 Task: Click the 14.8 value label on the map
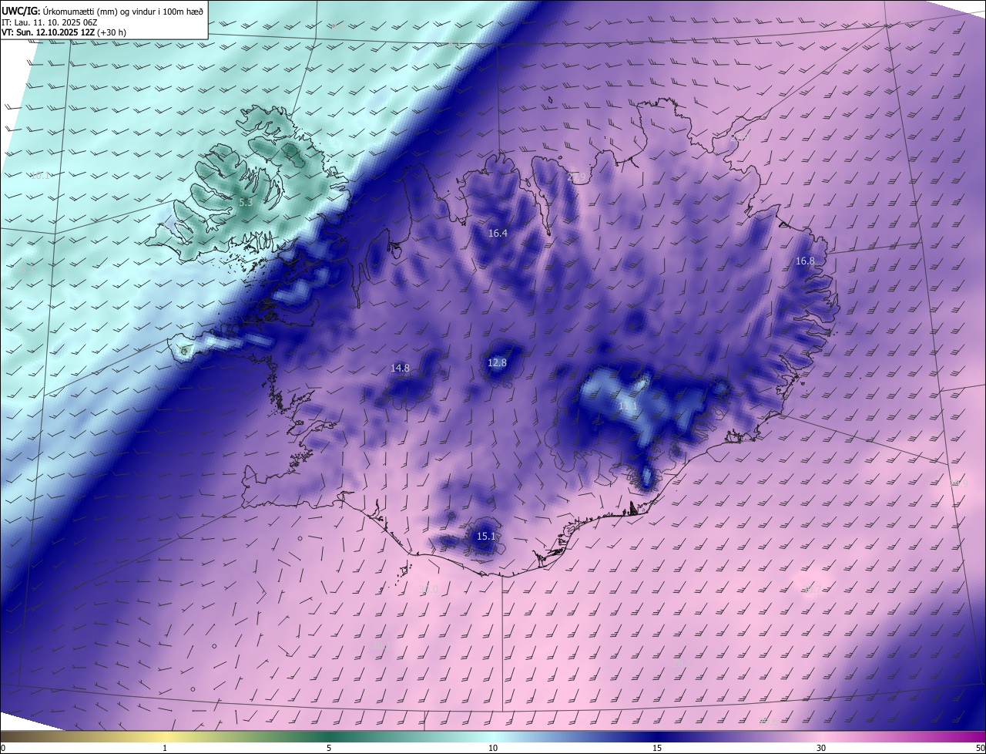pyautogui.click(x=400, y=369)
